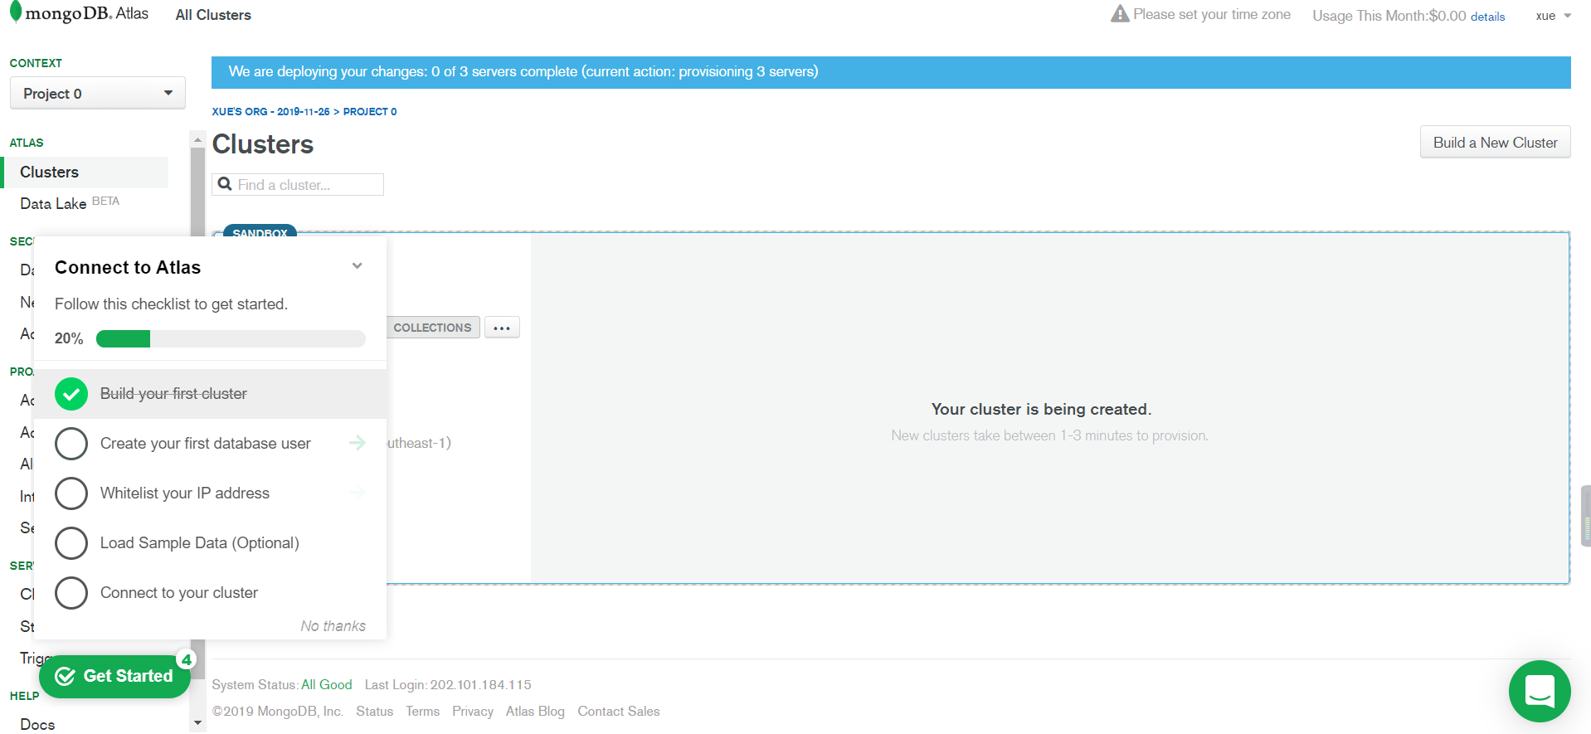Screen dimensions: 1591x734
Task: Click the Build your first cluster item
Action: coord(210,394)
